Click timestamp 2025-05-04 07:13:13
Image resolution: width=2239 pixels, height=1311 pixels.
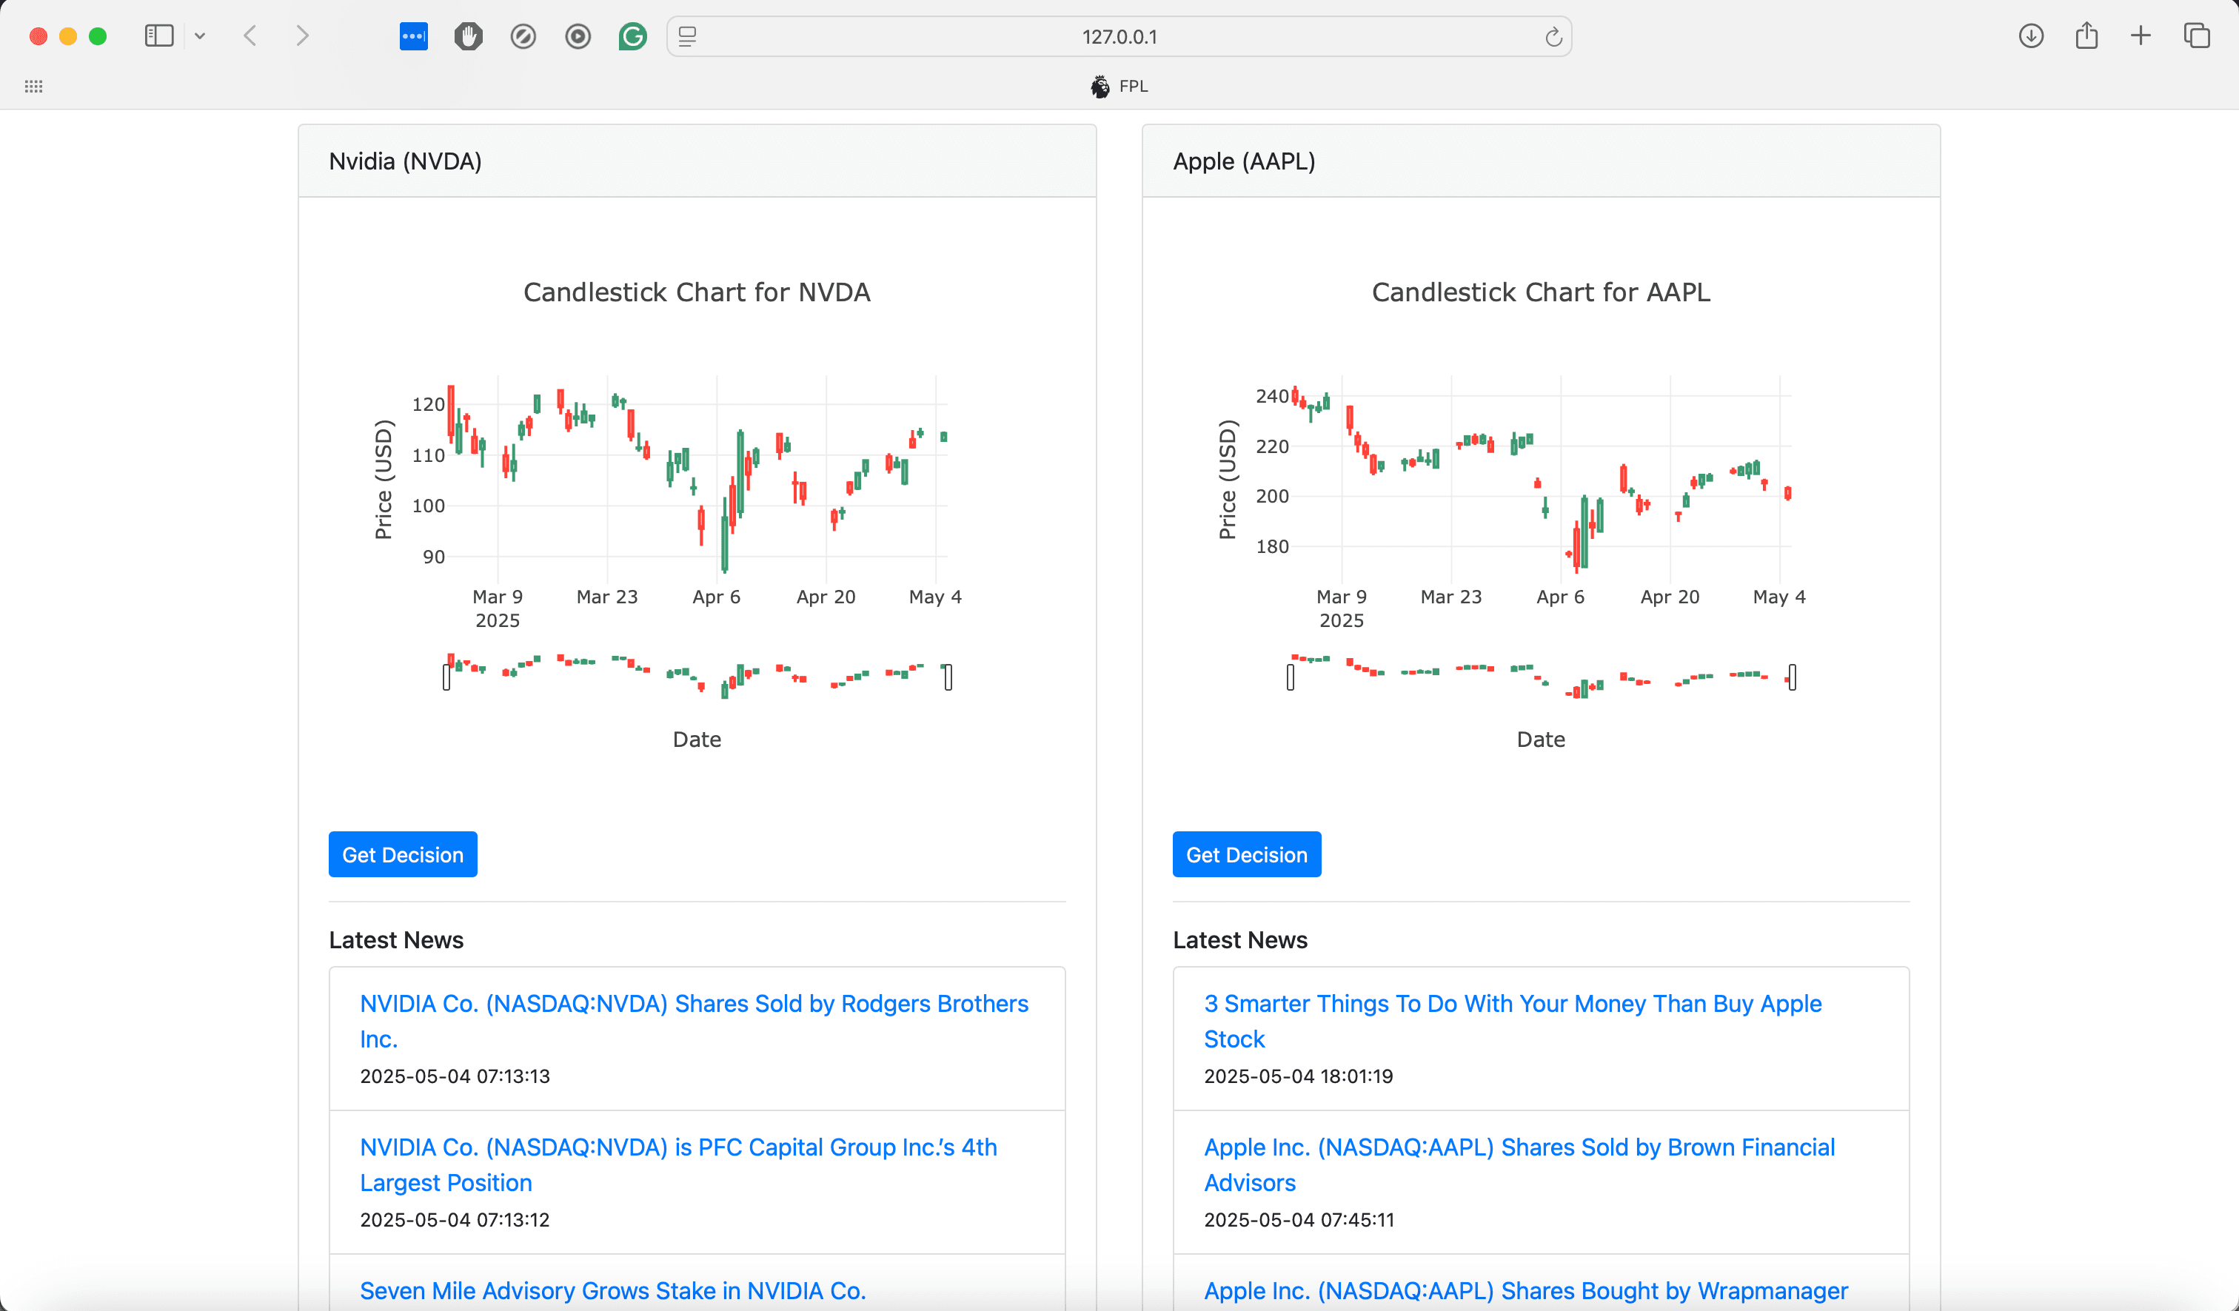(455, 1076)
